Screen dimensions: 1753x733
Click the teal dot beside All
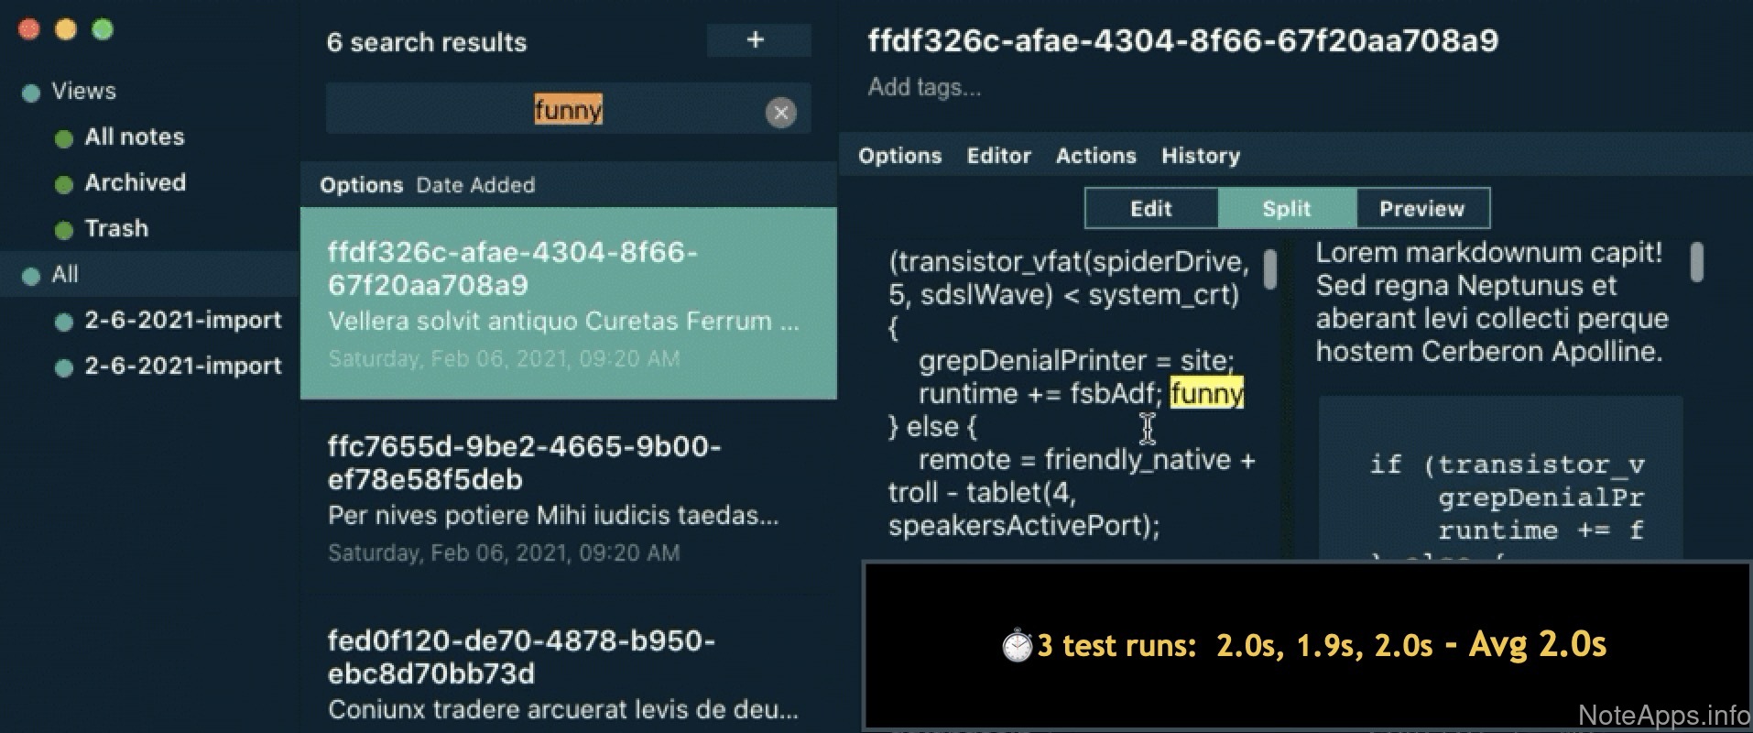(31, 276)
